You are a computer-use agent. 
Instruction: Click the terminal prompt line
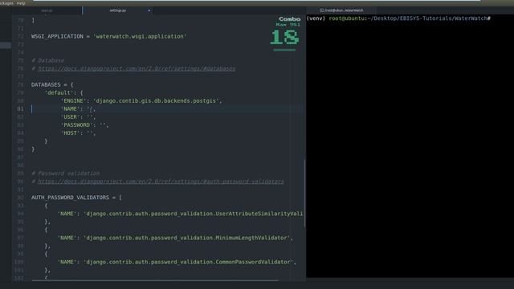coord(398,18)
